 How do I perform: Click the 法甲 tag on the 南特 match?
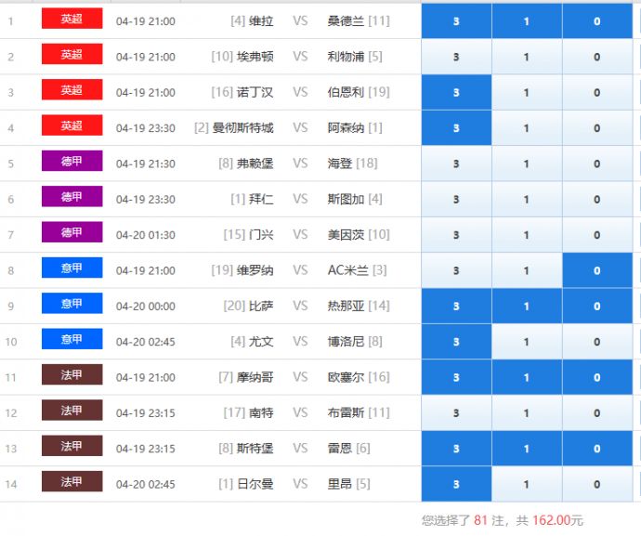(72, 411)
